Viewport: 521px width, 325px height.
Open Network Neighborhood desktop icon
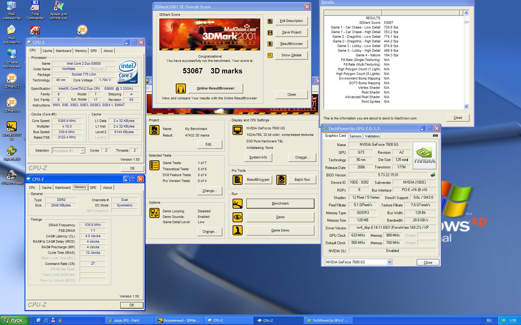[11, 58]
